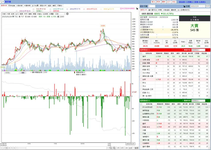This screenshot has height=150, width=211.
Task: Set chart range to 6月
Action: [x=122, y=148]
